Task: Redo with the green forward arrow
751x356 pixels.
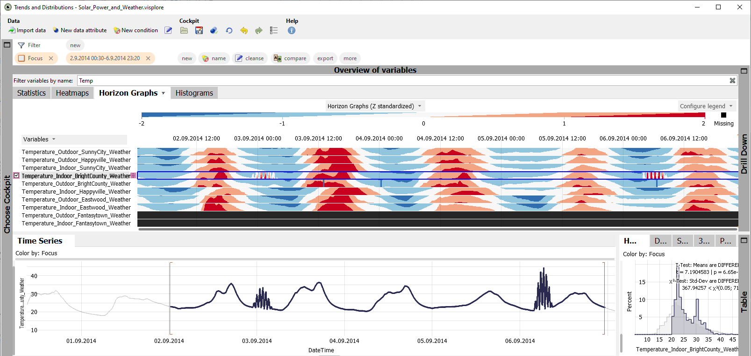Action: pos(259,30)
